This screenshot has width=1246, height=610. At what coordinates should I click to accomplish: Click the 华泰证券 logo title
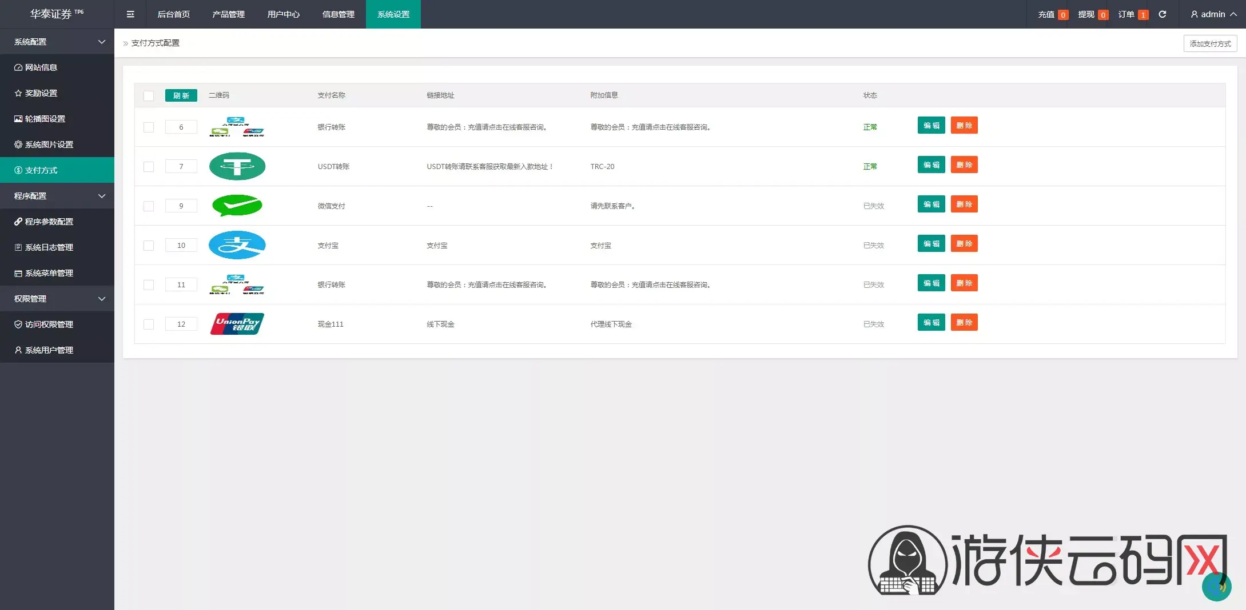pyautogui.click(x=57, y=14)
